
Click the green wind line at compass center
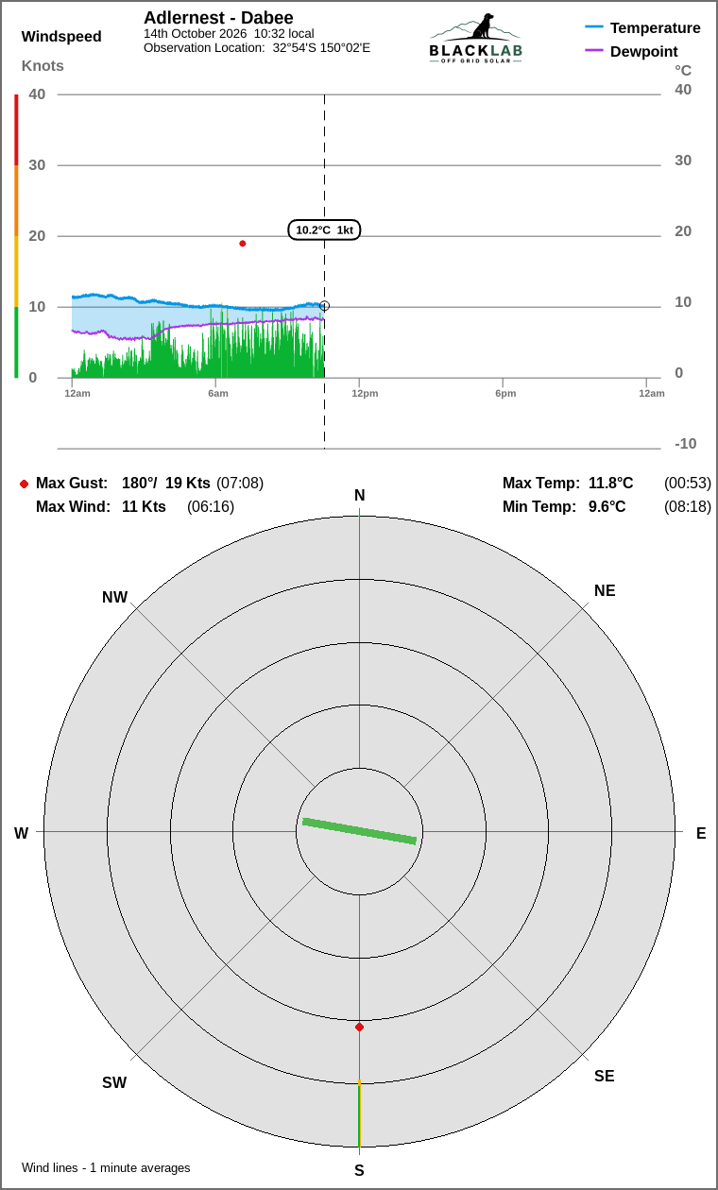click(x=359, y=831)
